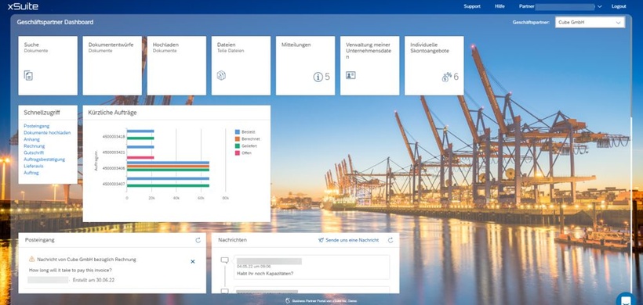Open the Individuelle Skontoangebote tile
The width and height of the screenshot is (643, 305).
click(434, 66)
